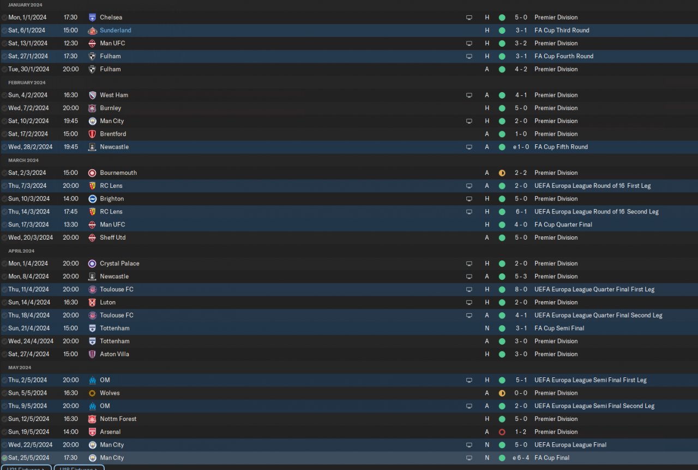Click the Arsenal club crest
The image size is (698, 470).
92,432
